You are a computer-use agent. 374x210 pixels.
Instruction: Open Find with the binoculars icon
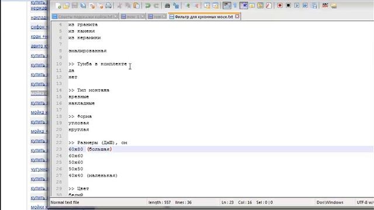(168, 5)
